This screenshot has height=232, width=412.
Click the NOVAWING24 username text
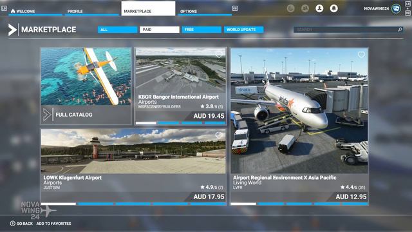click(376, 8)
